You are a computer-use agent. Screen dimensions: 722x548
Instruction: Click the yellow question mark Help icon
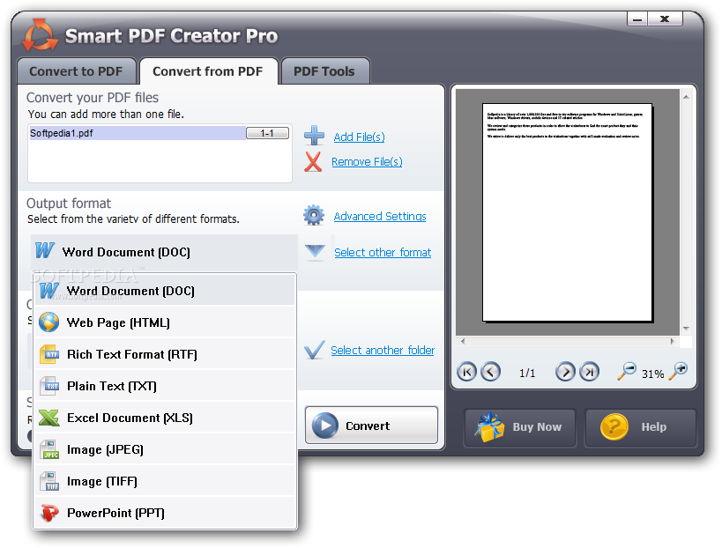[614, 426]
